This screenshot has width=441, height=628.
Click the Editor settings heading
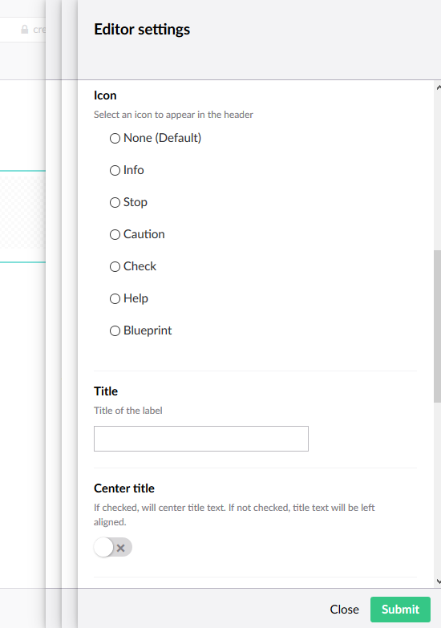tap(142, 30)
